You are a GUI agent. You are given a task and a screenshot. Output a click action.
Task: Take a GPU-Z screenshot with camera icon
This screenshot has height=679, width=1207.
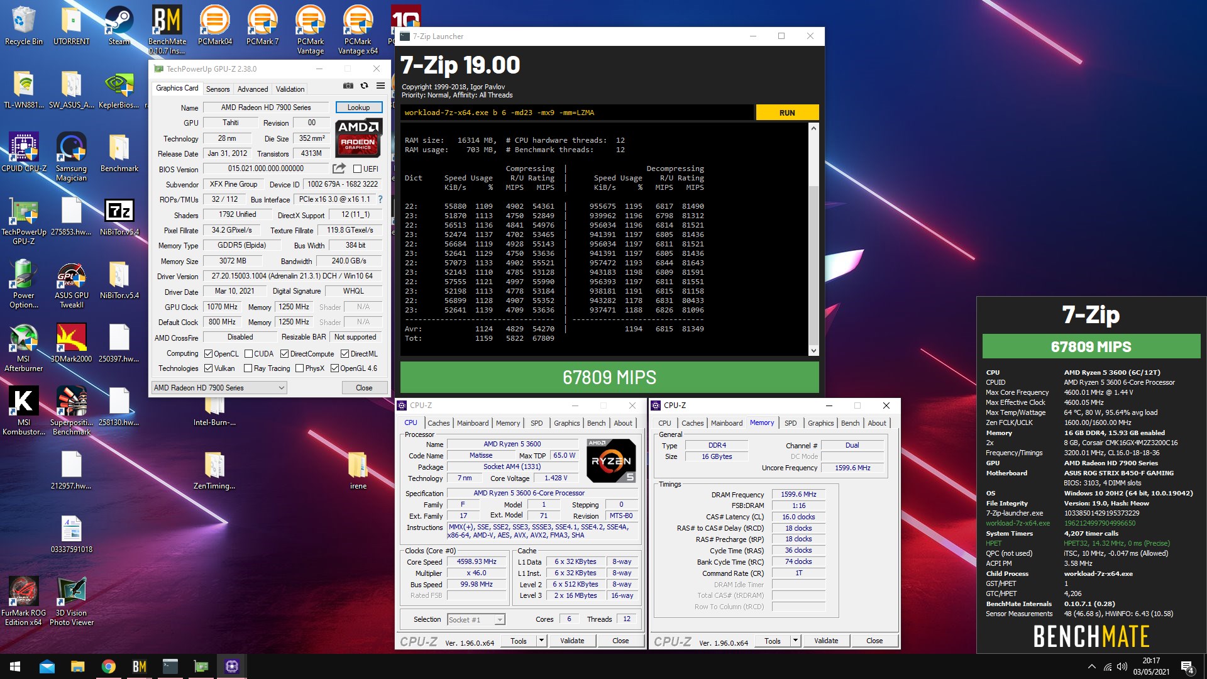[348, 86]
